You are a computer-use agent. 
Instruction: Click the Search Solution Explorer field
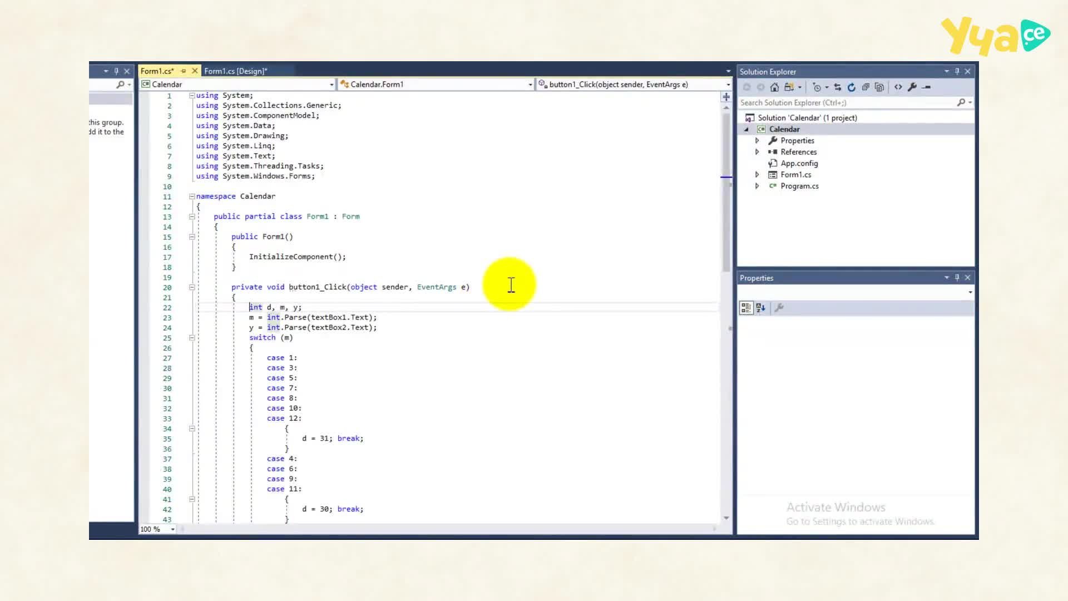[847, 102]
